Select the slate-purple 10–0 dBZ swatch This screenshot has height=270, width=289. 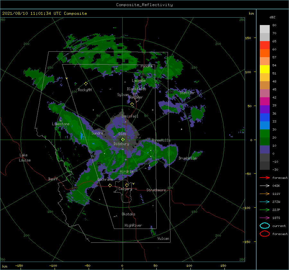click(x=265, y=150)
